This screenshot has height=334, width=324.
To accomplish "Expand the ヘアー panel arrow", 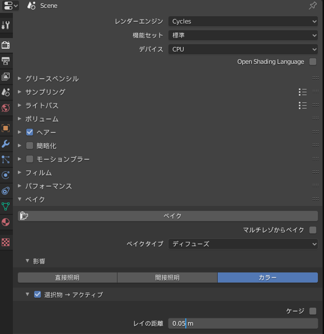I will click(20, 132).
